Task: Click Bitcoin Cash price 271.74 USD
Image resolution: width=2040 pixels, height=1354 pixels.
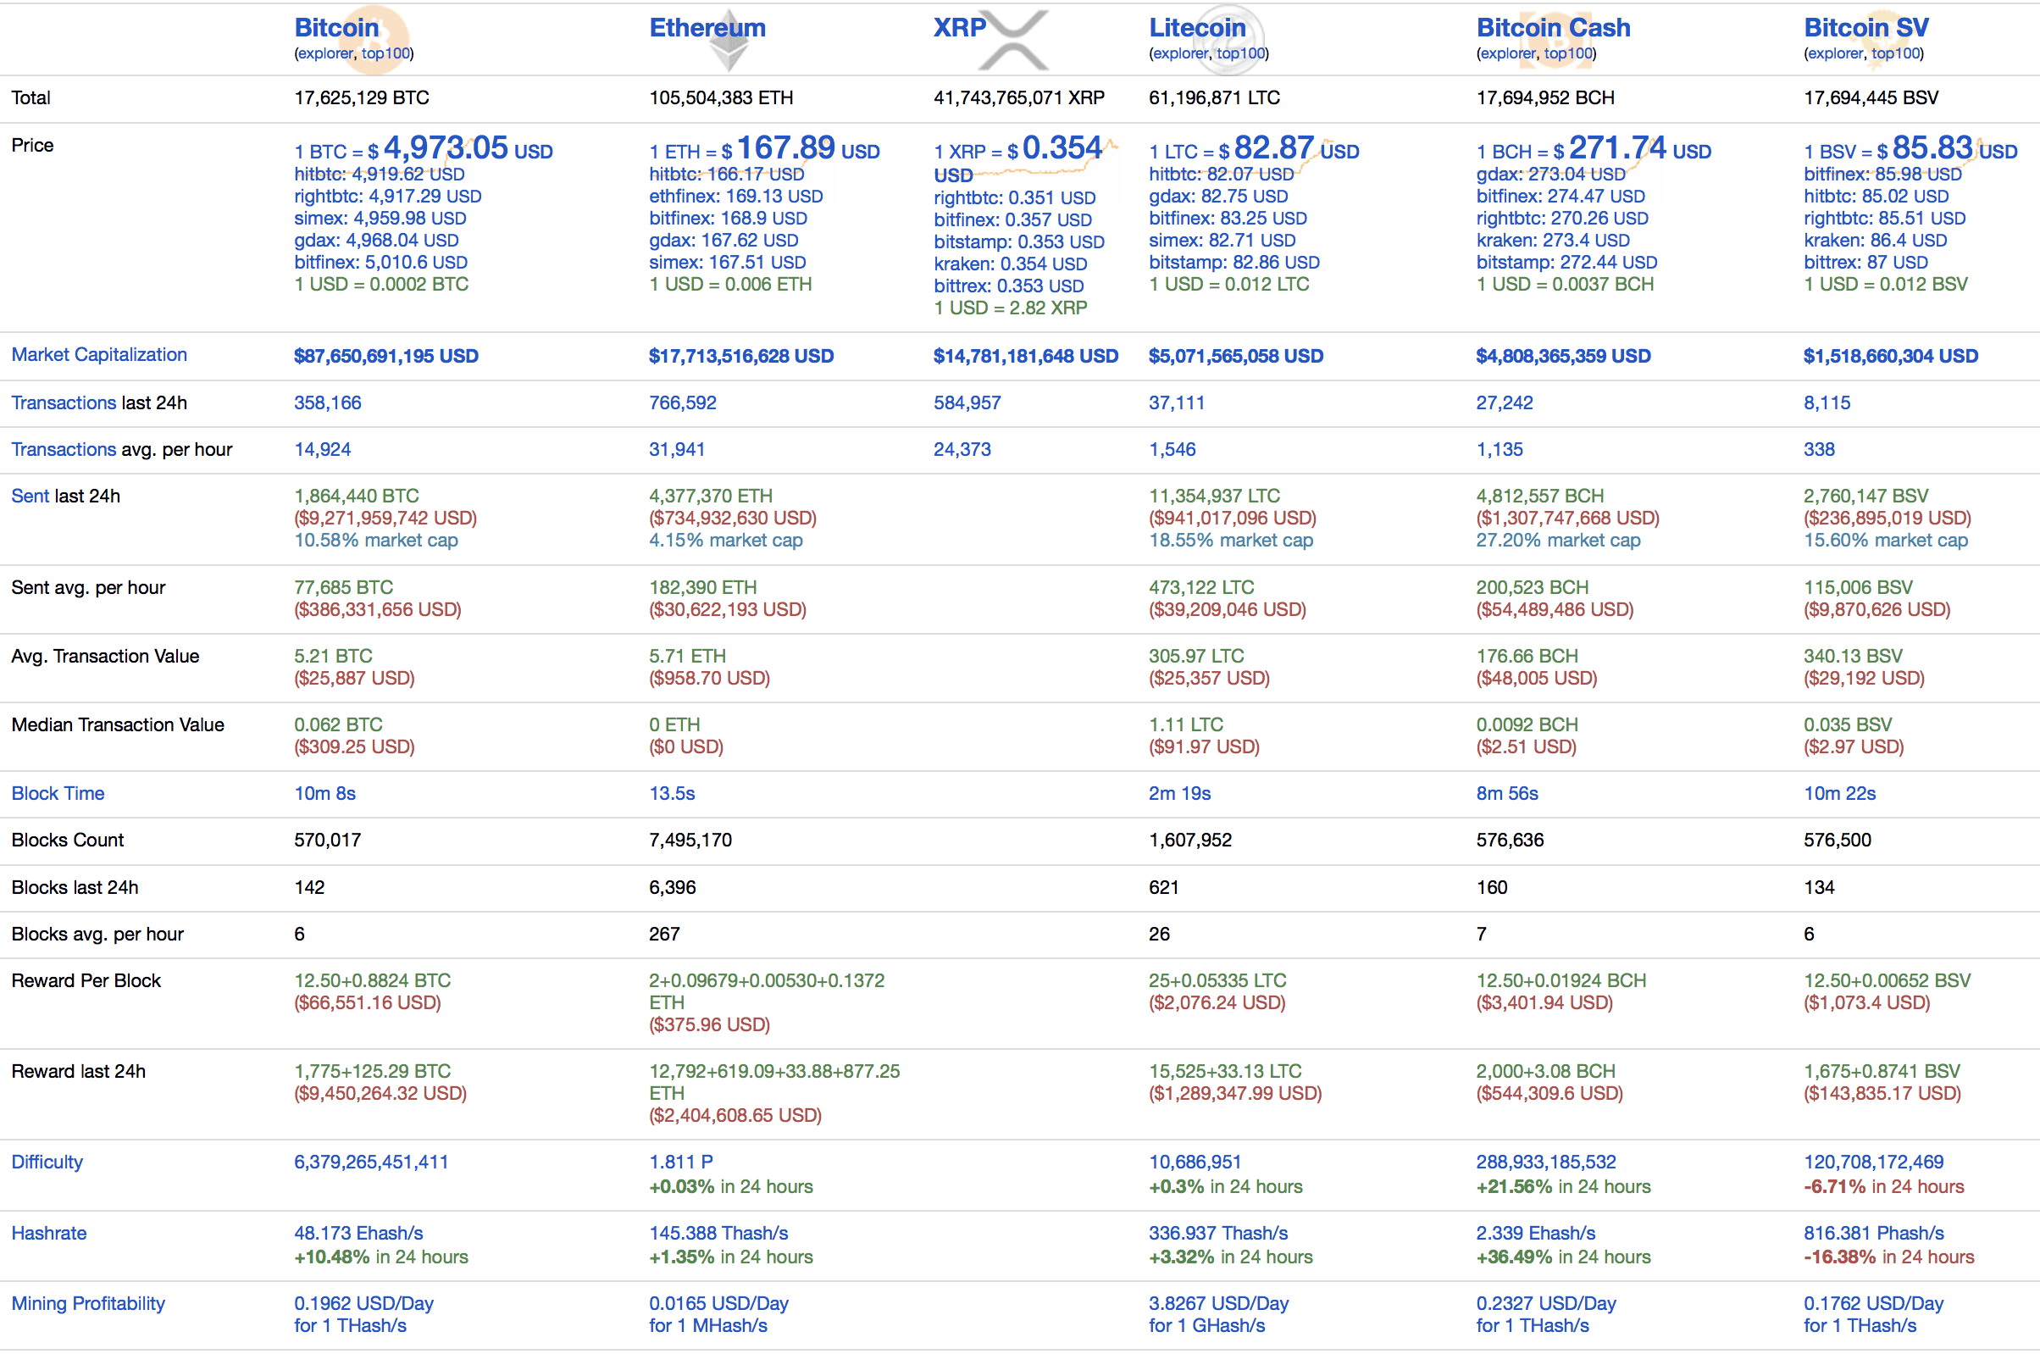Action: pos(1593,148)
